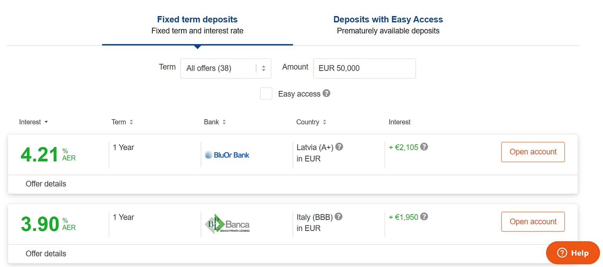Toggle sorting by the Bank column
The image size is (603, 267).
(224, 122)
